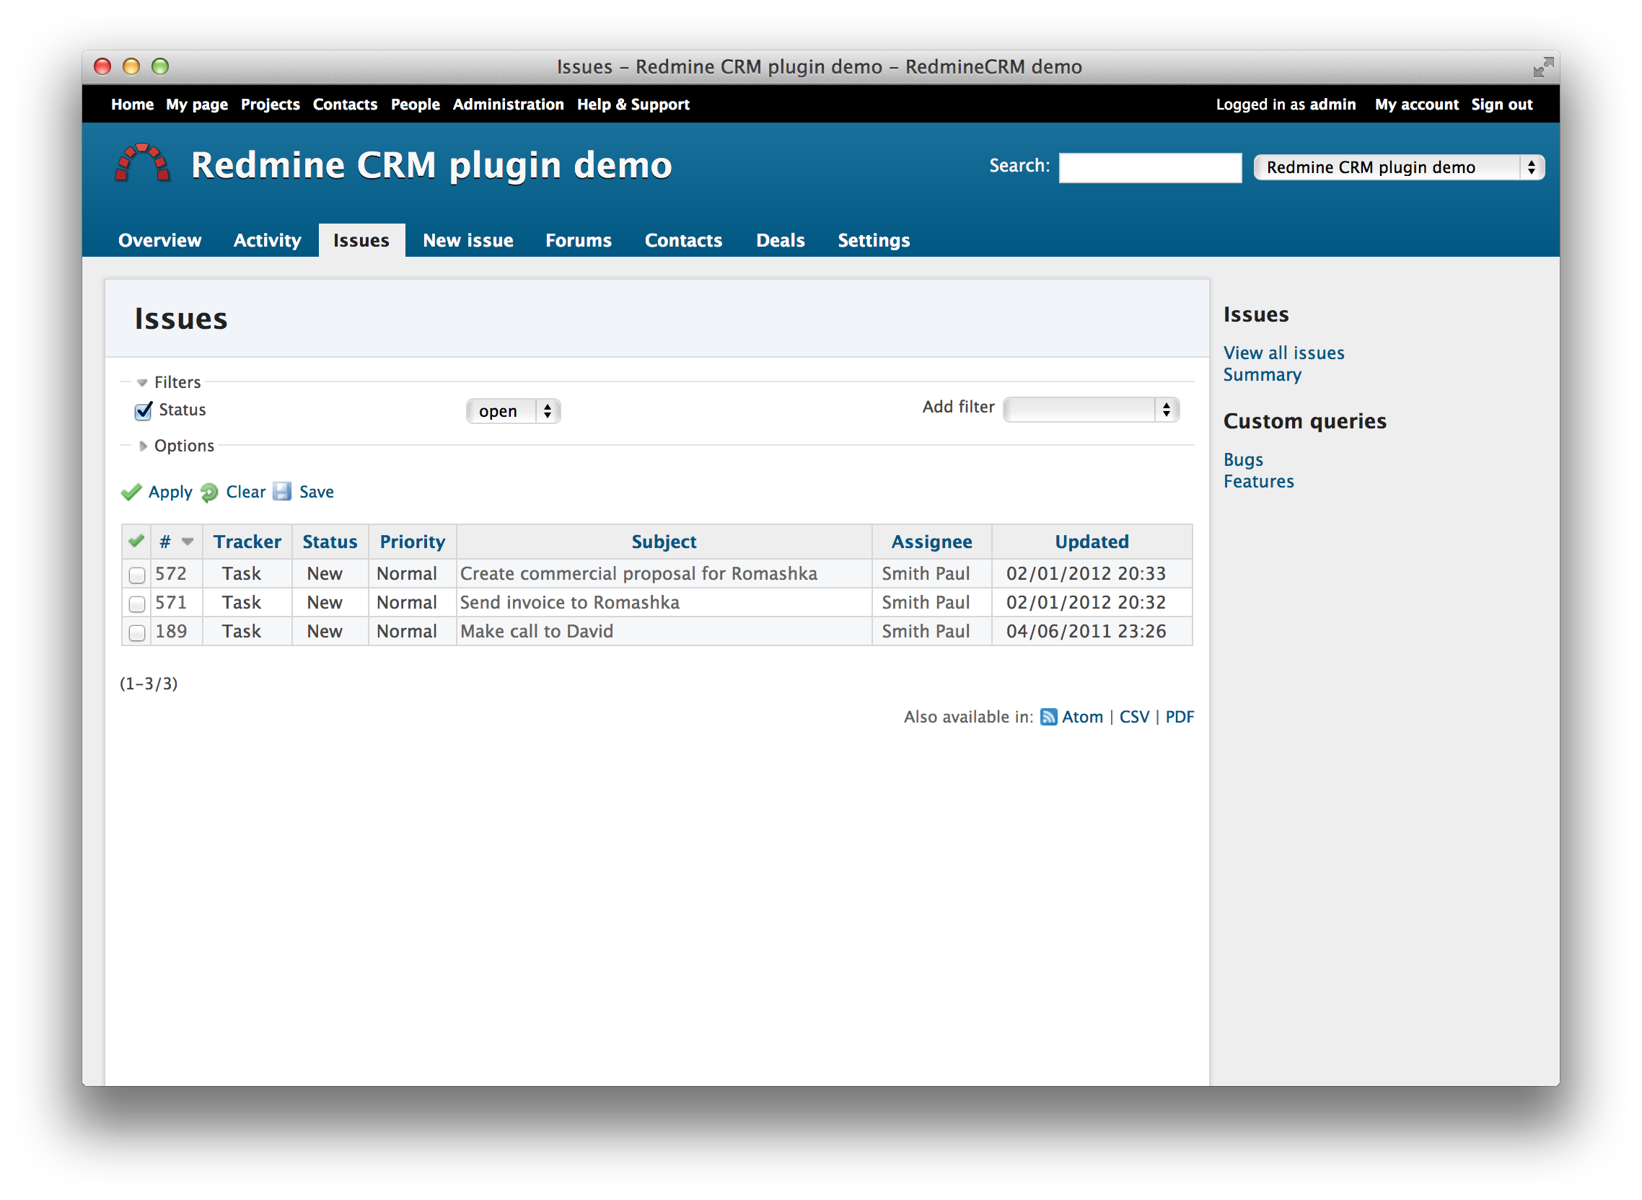Click the Save floppy disk icon
The image size is (1642, 1200).
(282, 492)
